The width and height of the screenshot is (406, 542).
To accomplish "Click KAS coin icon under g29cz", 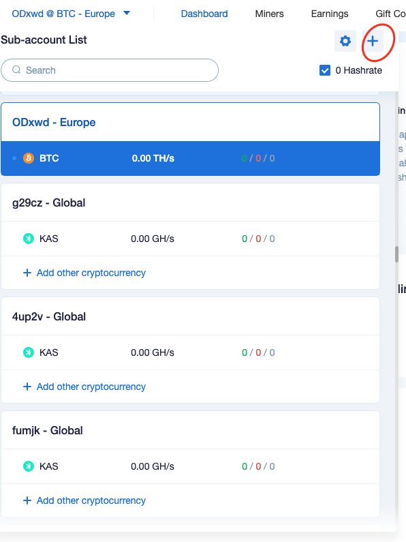I will 29,239.
